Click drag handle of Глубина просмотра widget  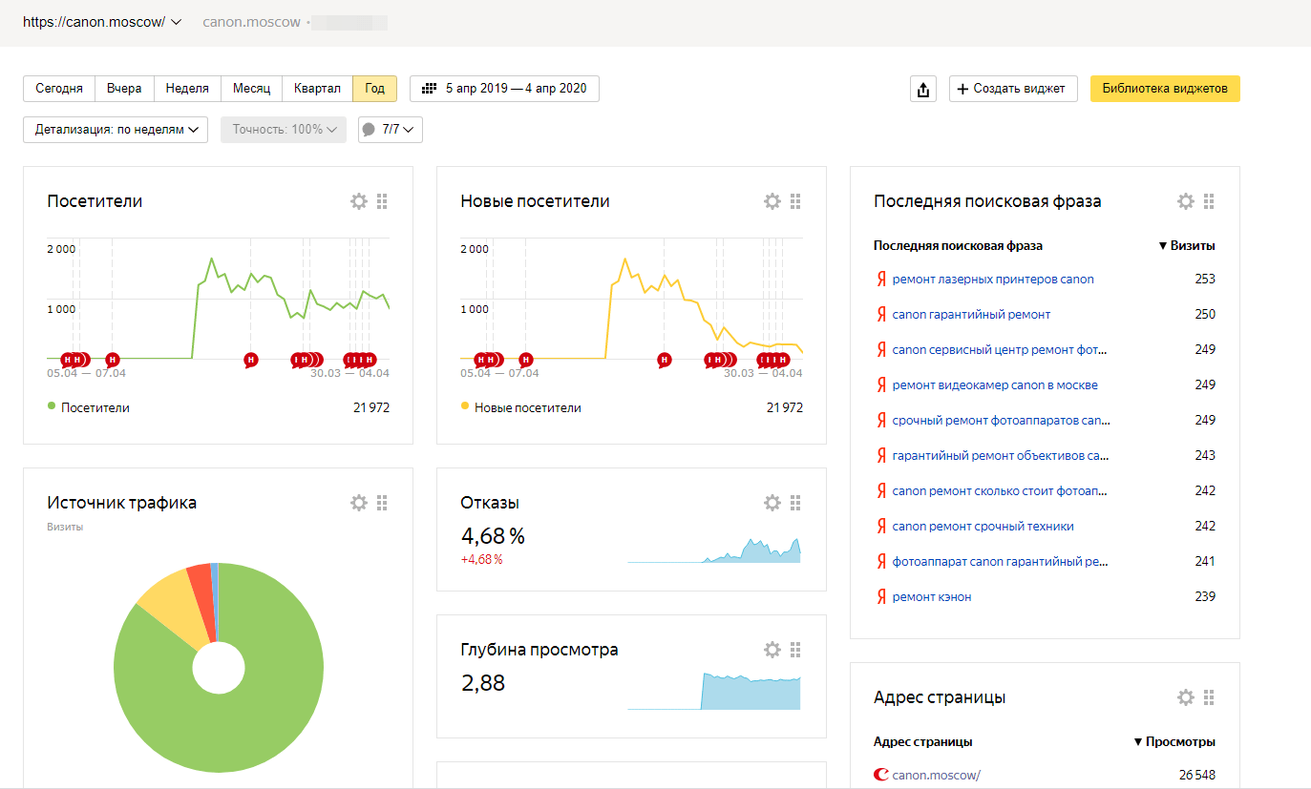(x=795, y=650)
